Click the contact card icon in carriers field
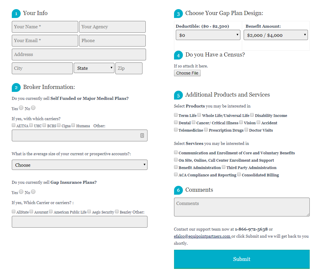323x273 pixels. [x=142, y=135]
